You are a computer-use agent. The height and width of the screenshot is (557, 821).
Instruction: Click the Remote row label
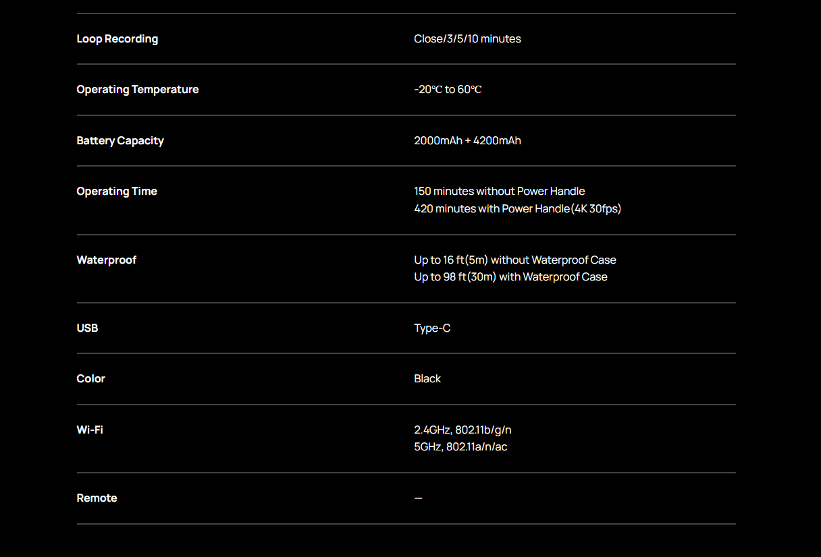97,498
